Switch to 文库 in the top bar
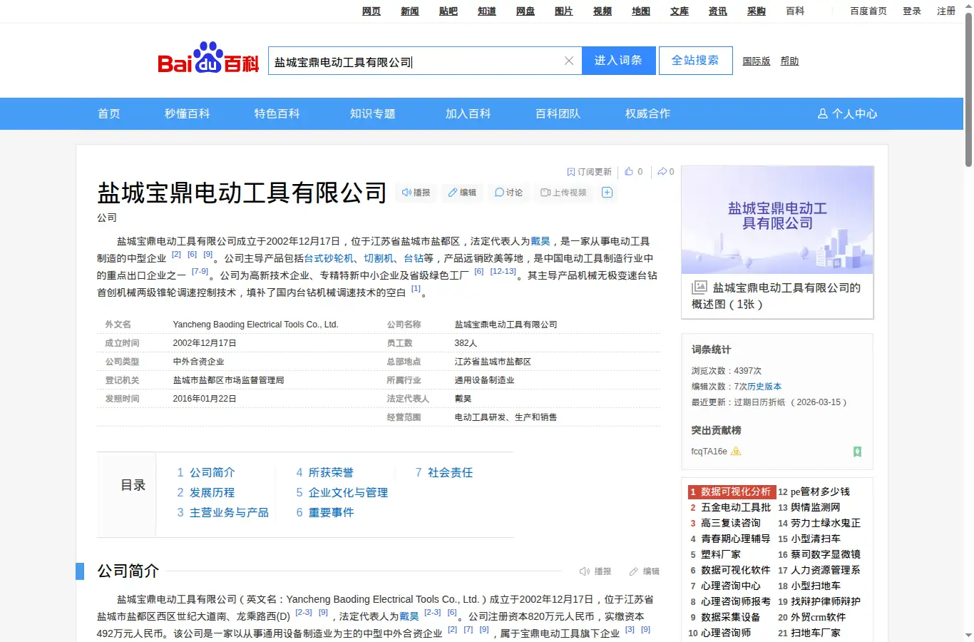Viewport: 974px width, 642px height. [680, 11]
